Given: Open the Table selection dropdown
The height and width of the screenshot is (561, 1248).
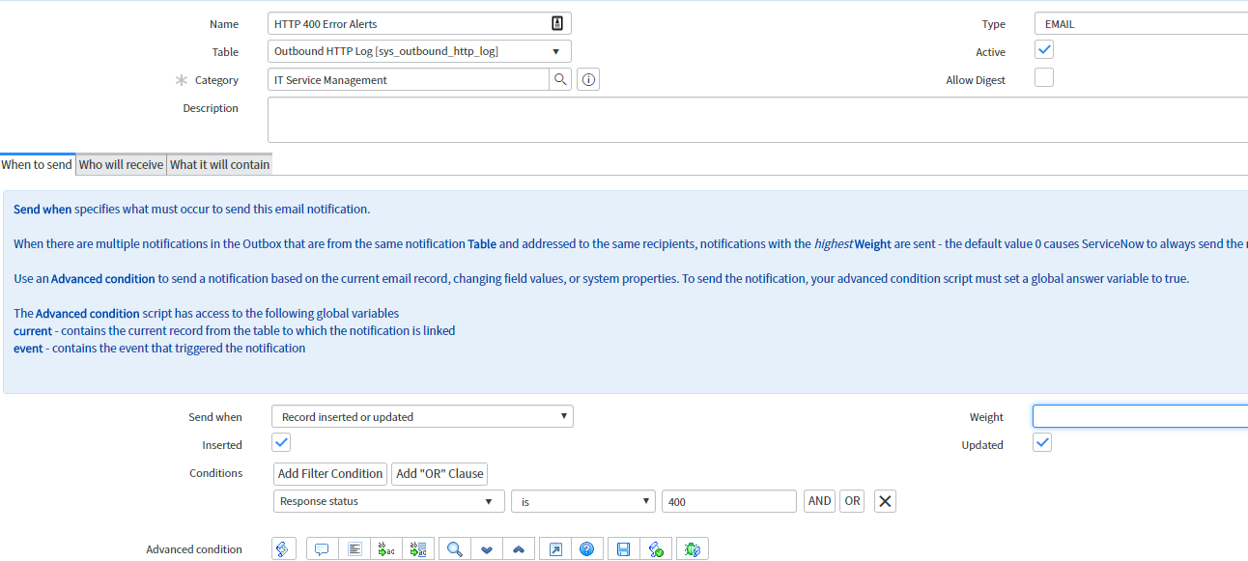Looking at the screenshot, I should click(x=419, y=50).
